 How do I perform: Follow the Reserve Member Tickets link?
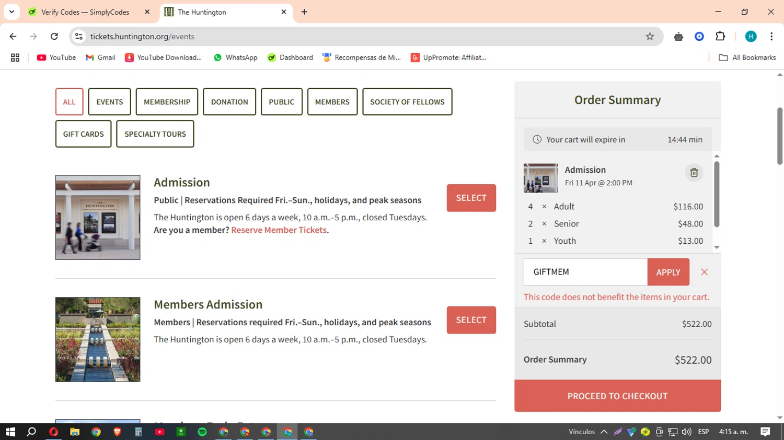279,230
